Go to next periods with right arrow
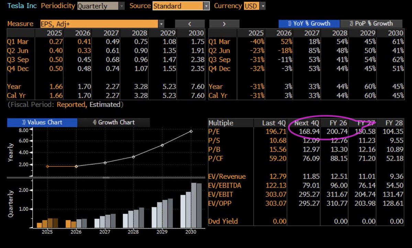This screenshot has width=412, height=248. pyautogui.click(x=224, y=24)
